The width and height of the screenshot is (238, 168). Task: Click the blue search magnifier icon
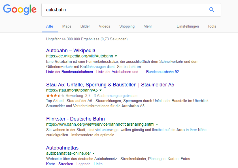pyautogui.click(x=212, y=10)
